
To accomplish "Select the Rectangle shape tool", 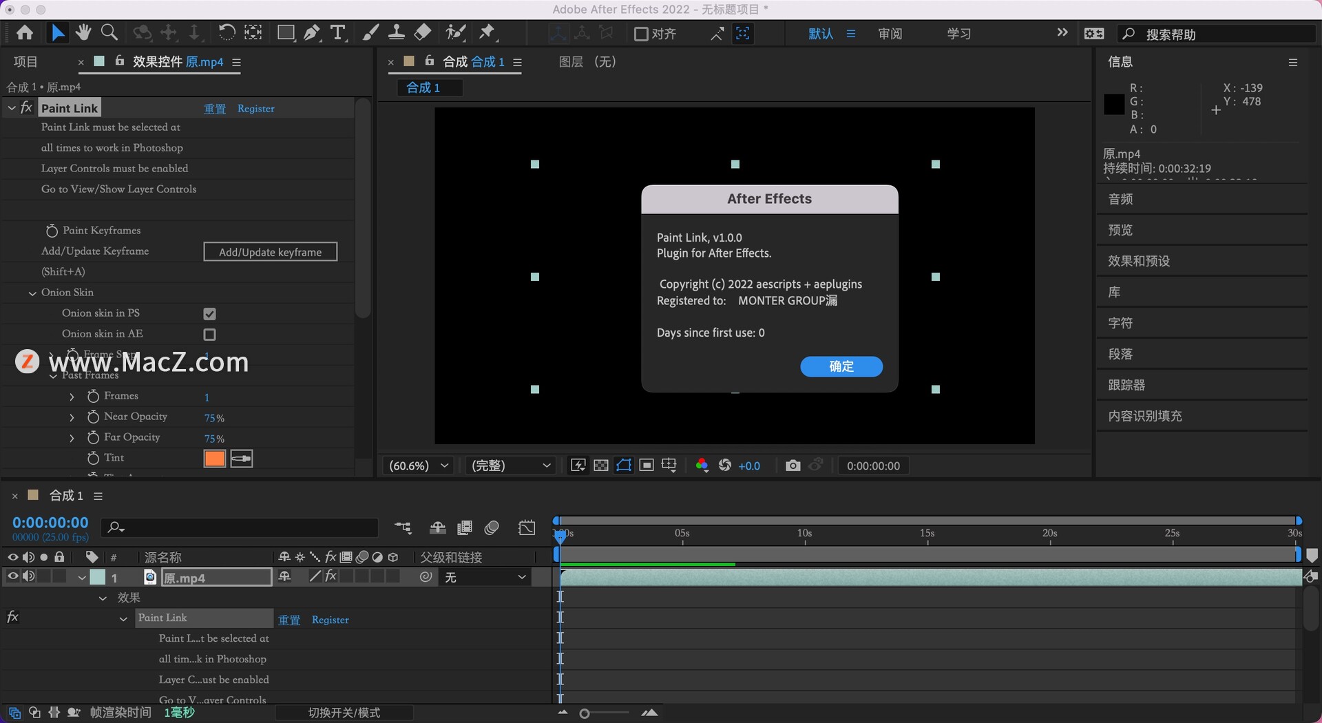I will point(286,32).
